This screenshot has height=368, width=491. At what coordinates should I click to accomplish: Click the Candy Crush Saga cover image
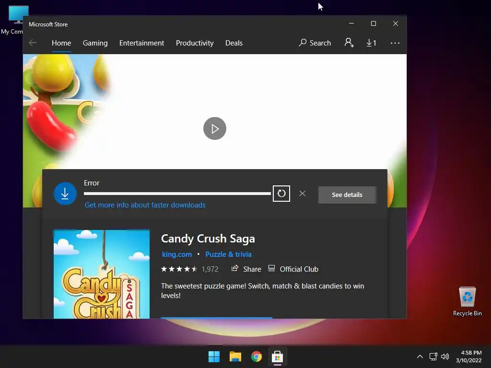[x=102, y=274]
